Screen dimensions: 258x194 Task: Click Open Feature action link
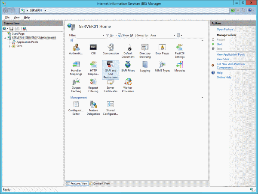click(x=225, y=29)
